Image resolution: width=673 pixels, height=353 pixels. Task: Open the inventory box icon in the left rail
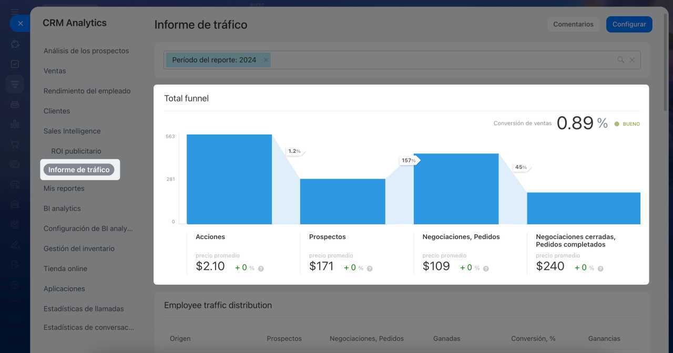click(15, 204)
